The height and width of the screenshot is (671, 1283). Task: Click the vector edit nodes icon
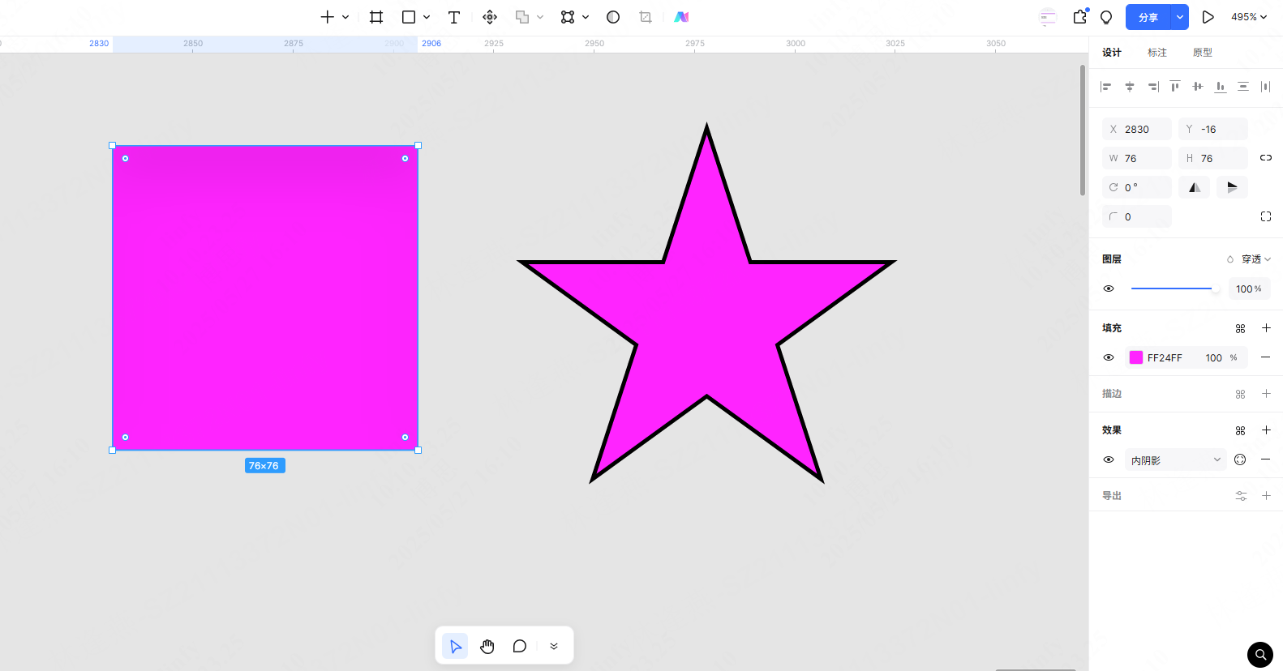click(x=568, y=17)
